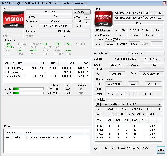Open the GPU #0 selector dropdown

tap(103, 31)
